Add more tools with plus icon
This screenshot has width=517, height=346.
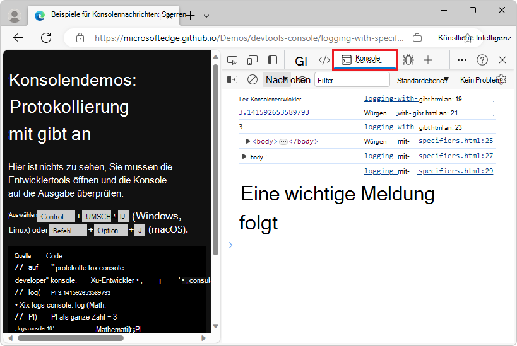428,60
